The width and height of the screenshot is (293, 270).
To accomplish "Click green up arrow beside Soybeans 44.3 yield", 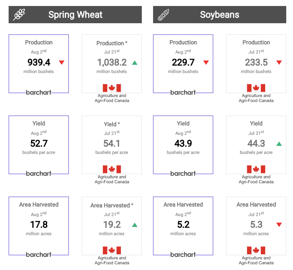I will [279, 143].
